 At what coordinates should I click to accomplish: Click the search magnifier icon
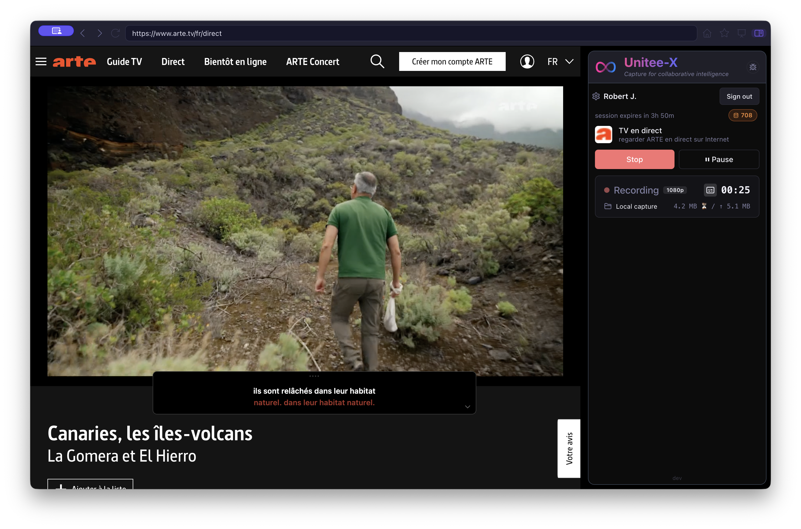377,61
